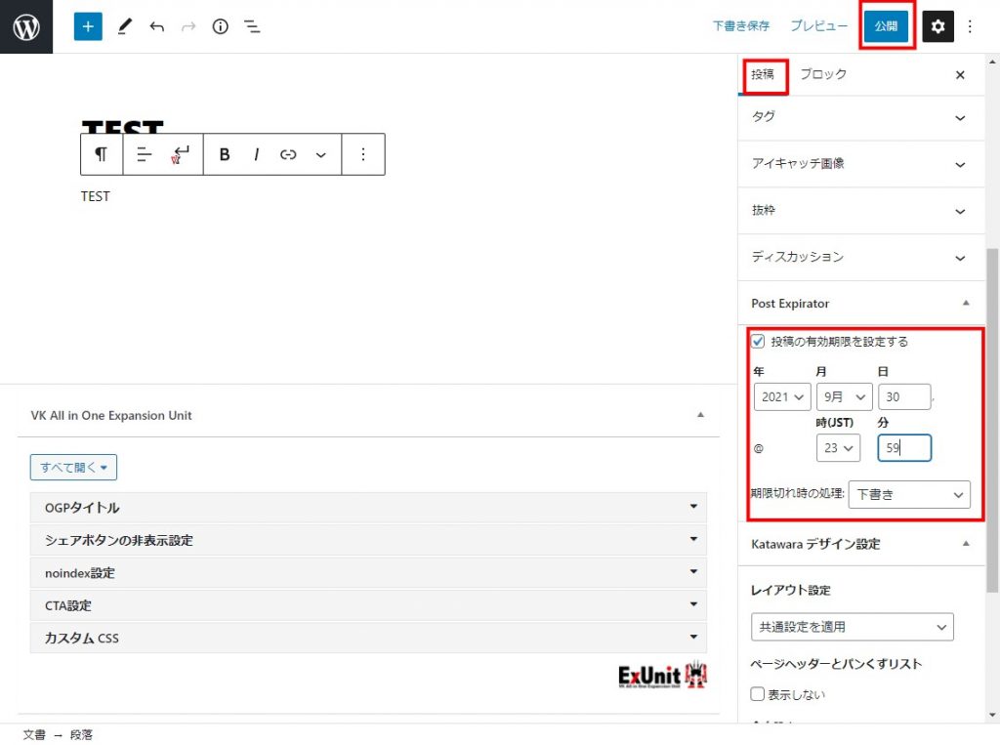Expand the OGPタイトル section
The width and height of the screenshot is (1000, 745).
368,508
